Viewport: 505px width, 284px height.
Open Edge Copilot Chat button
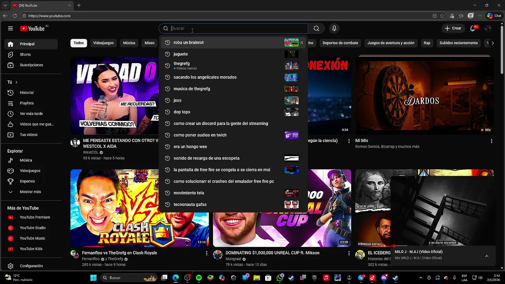click(x=494, y=16)
